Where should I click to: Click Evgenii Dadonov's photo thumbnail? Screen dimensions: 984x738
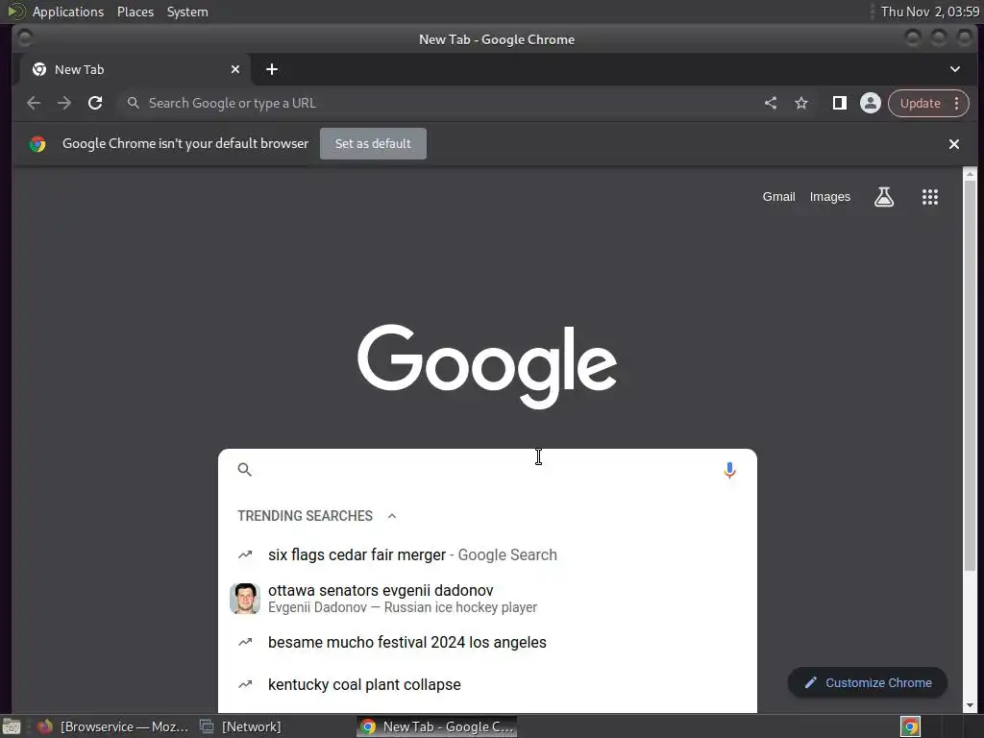(x=245, y=599)
